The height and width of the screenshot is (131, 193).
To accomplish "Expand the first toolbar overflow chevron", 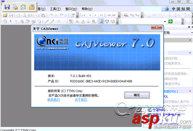I will [77, 15].
